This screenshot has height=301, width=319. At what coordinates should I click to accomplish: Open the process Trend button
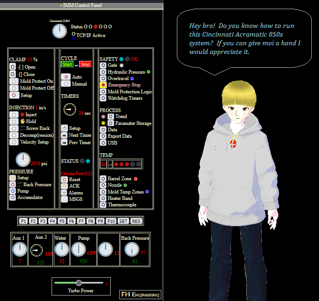(x=111, y=117)
